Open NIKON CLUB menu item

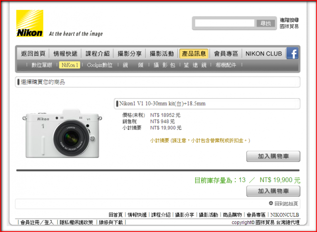tap(264, 54)
